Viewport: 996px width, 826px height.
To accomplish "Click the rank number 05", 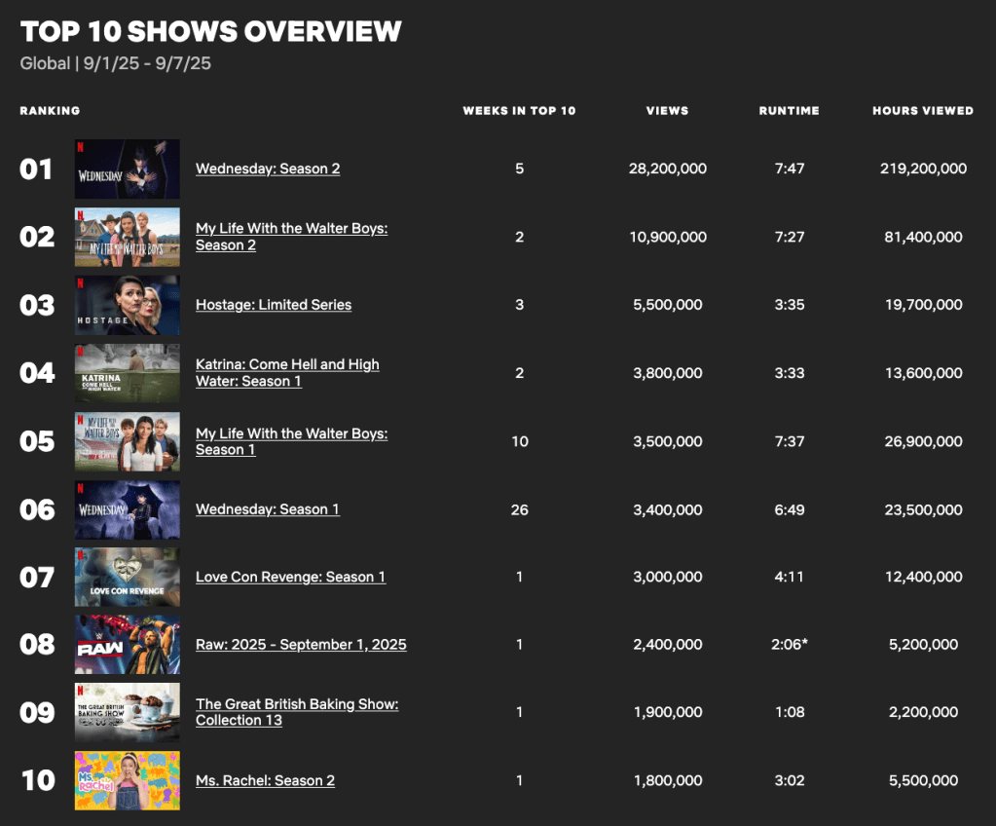I will click(x=37, y=441).
